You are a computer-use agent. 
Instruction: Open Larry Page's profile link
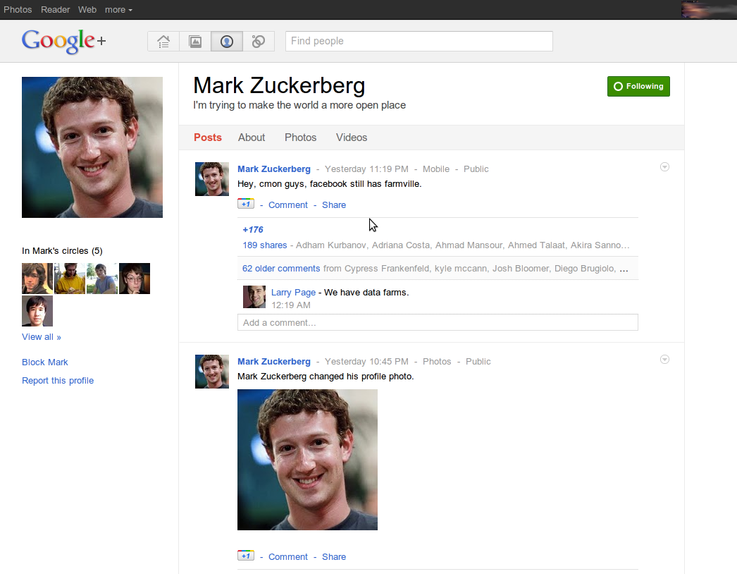[x=293, y=292]
